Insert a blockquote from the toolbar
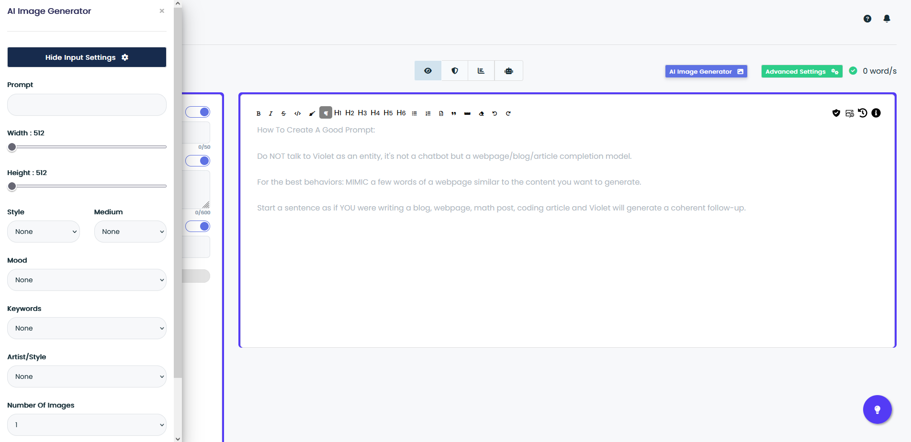911x442 pixels. (x=453, y=113)
